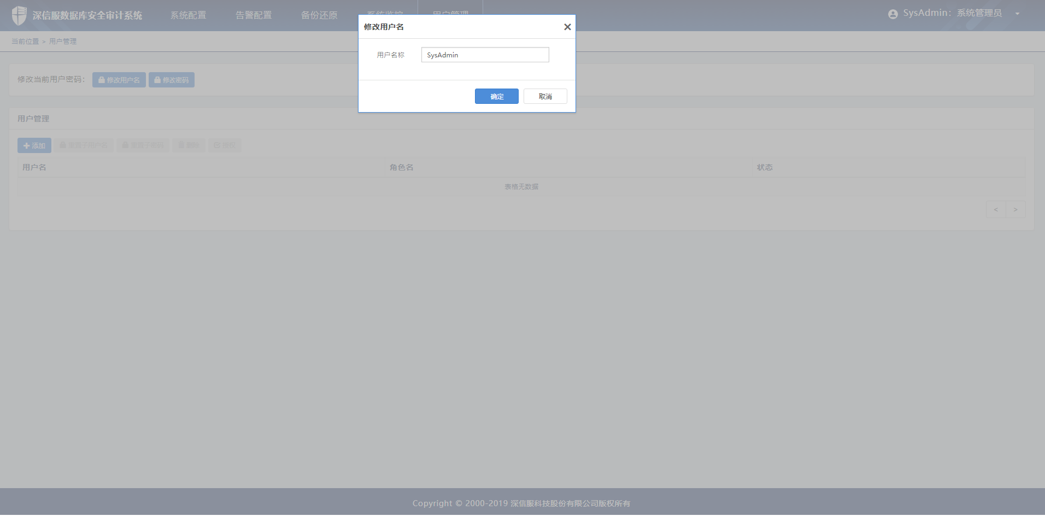Expand the SysAdmin account dropdown arrow
1045x516 pixels.
click(1017, 14)
